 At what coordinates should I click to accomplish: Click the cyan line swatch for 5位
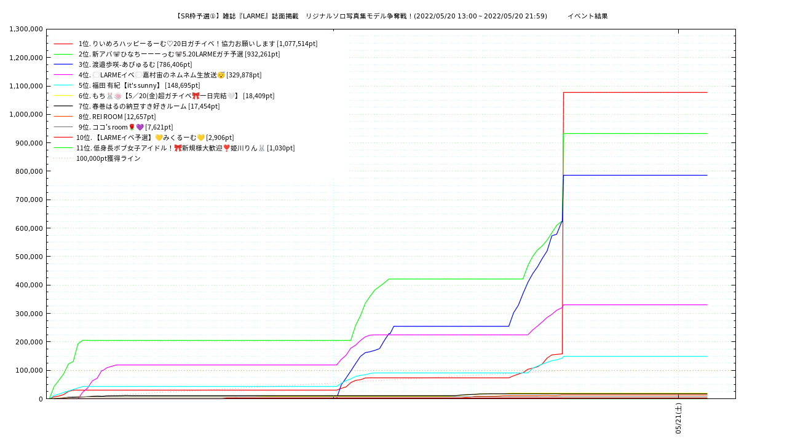(63, 85)
